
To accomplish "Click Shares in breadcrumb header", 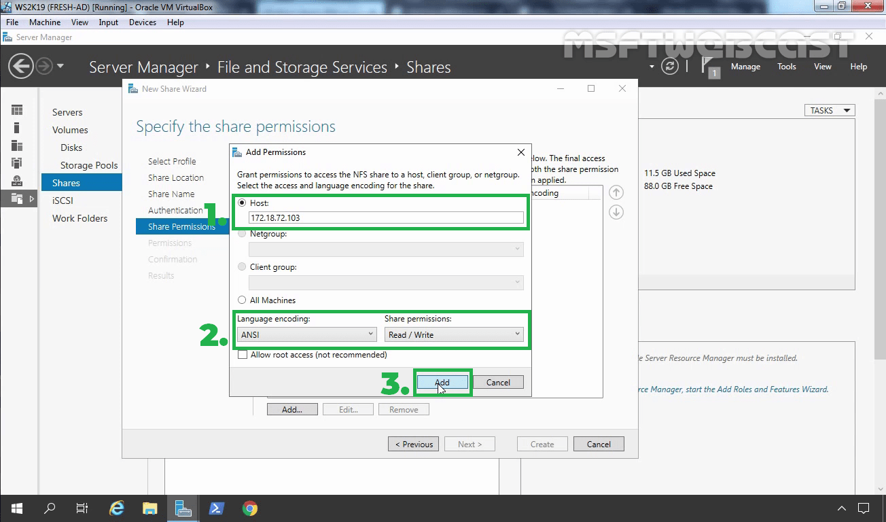I will pos(428,67).
